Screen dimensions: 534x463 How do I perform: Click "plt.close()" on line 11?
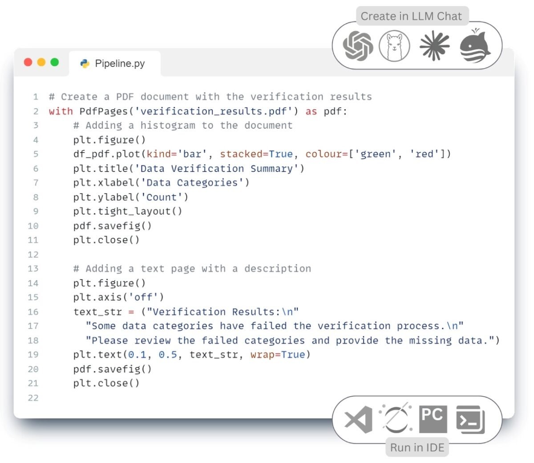pyautogui.click(x=106, y=240)
